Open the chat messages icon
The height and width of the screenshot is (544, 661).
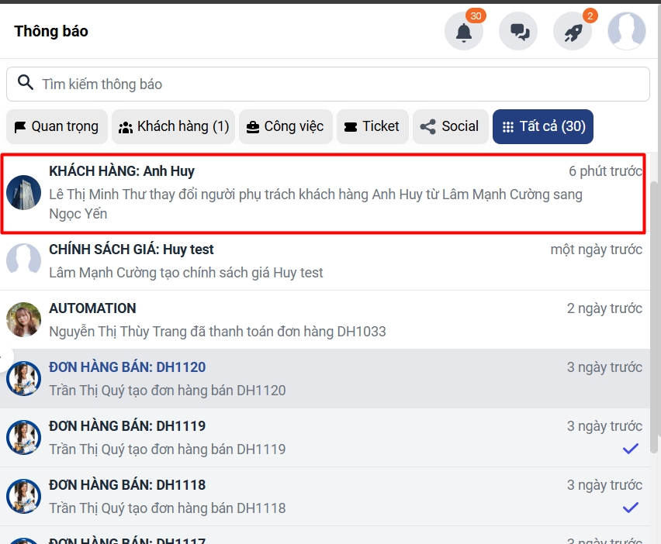[518, 31]
